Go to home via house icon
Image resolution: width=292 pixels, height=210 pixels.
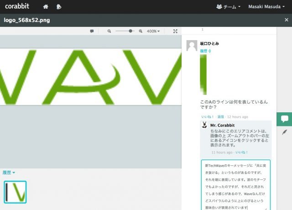coord(46,7)
